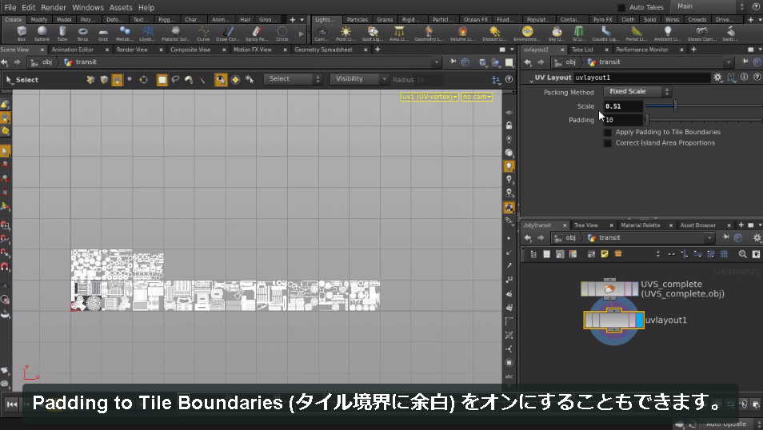
Task: Open the Packing Method dropdown
Action: [637, 91]
